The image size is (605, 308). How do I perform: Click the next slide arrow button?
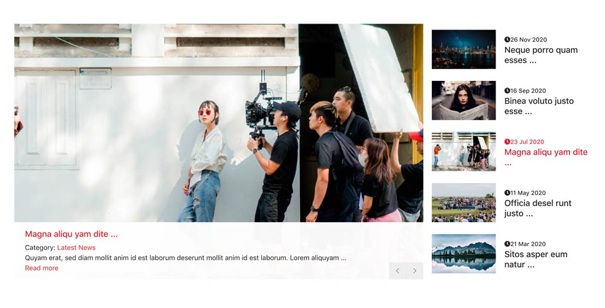414,271
